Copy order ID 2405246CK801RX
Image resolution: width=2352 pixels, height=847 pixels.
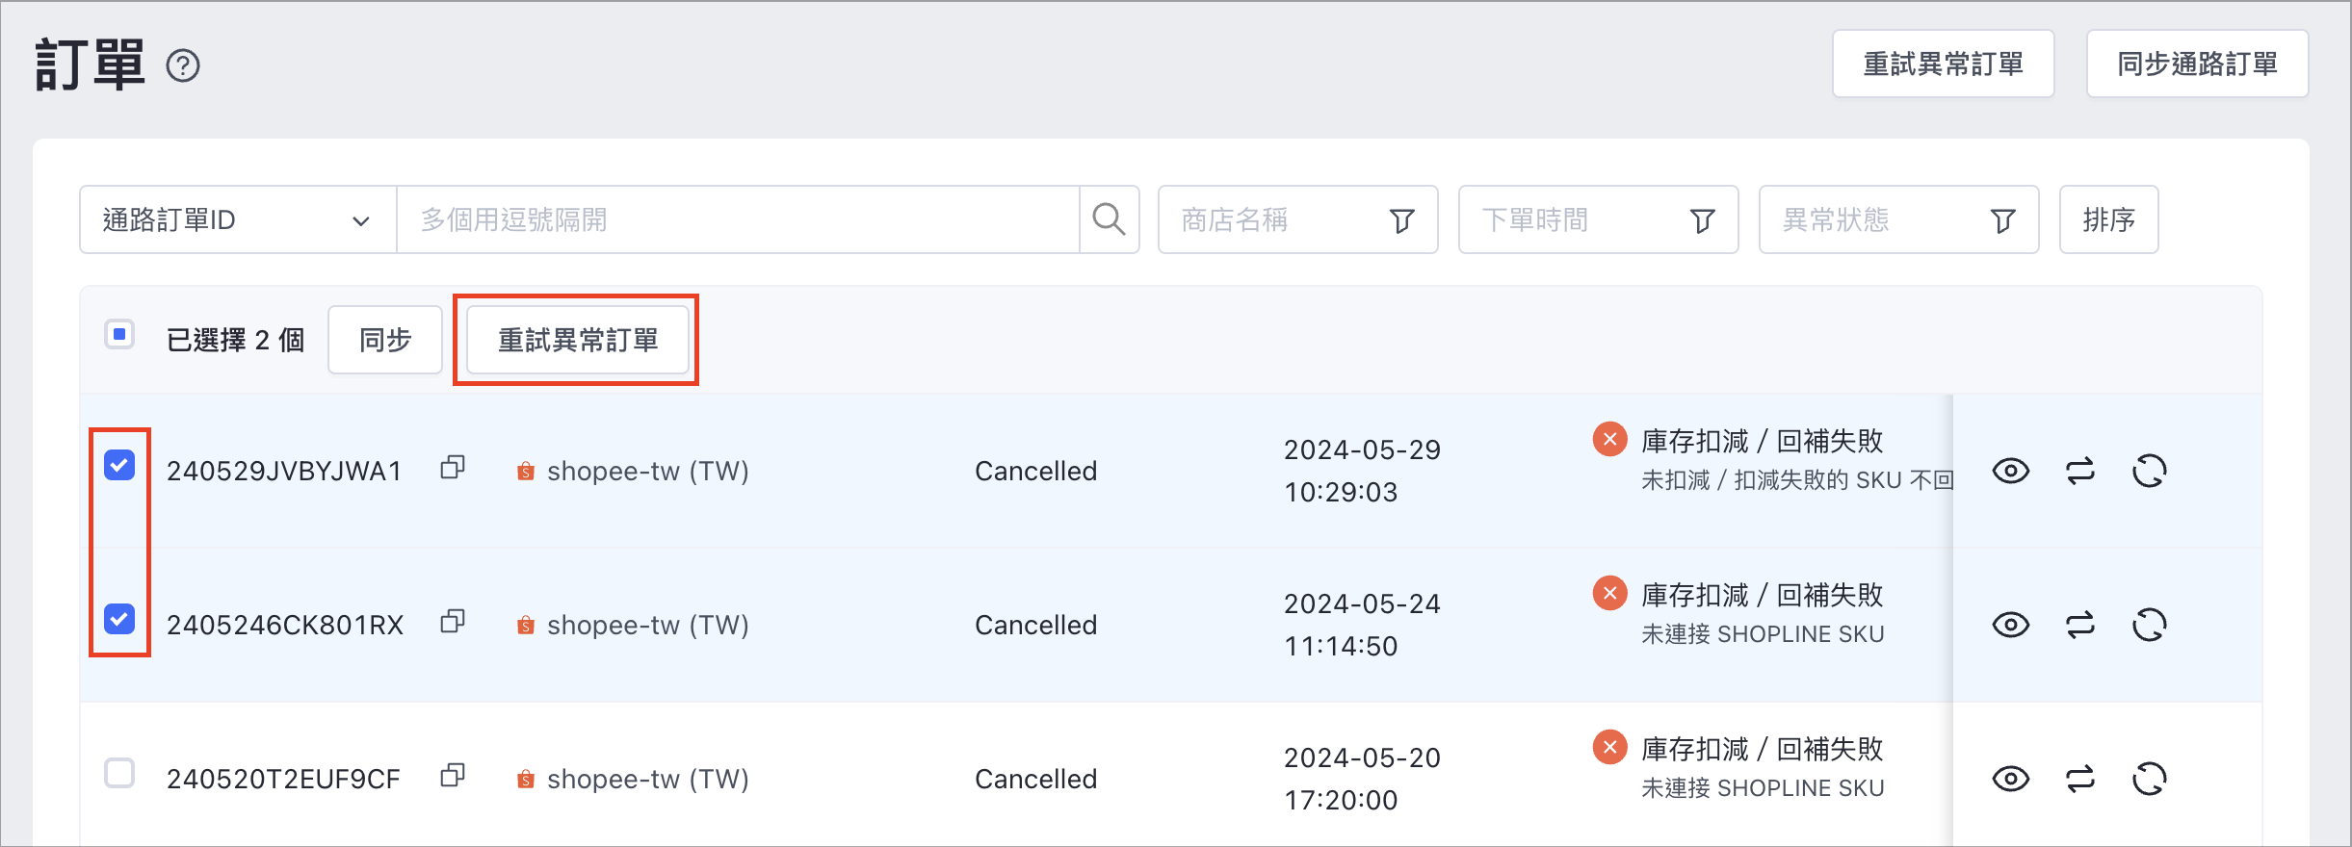[x=453, y=622]
